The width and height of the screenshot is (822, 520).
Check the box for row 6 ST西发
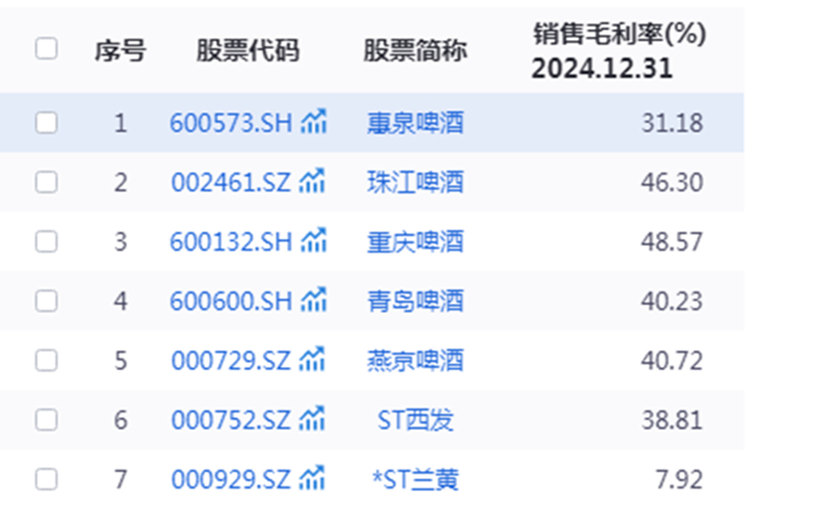click(x=46, y=420)
